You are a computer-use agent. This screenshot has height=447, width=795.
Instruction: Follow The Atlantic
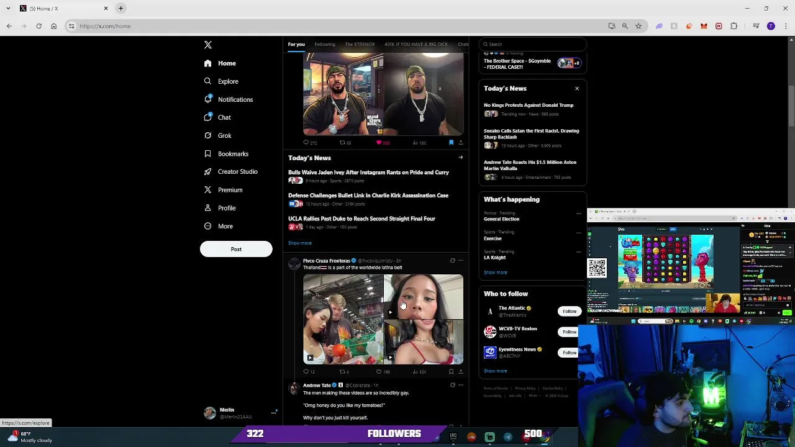coord(570,311)
